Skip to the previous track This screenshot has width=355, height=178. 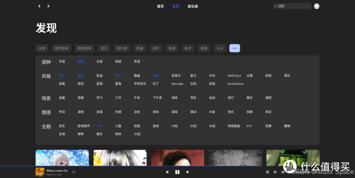[167, 172]
